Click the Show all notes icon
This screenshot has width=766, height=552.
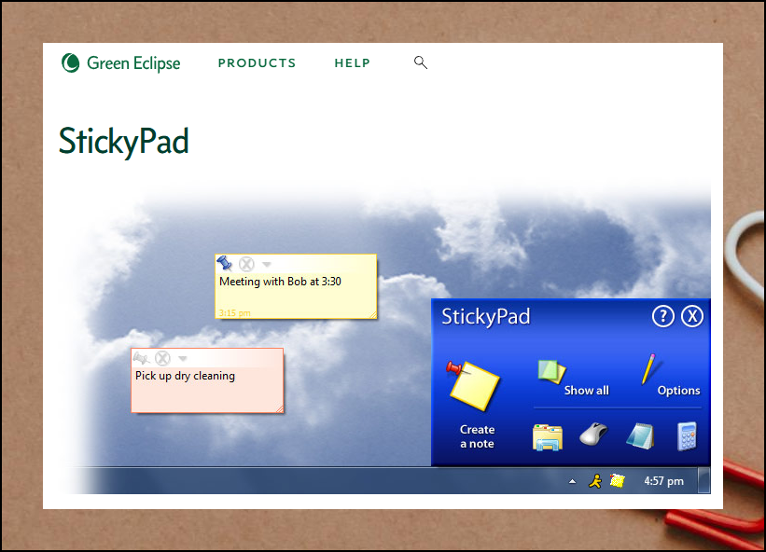(x=551, y=372)
